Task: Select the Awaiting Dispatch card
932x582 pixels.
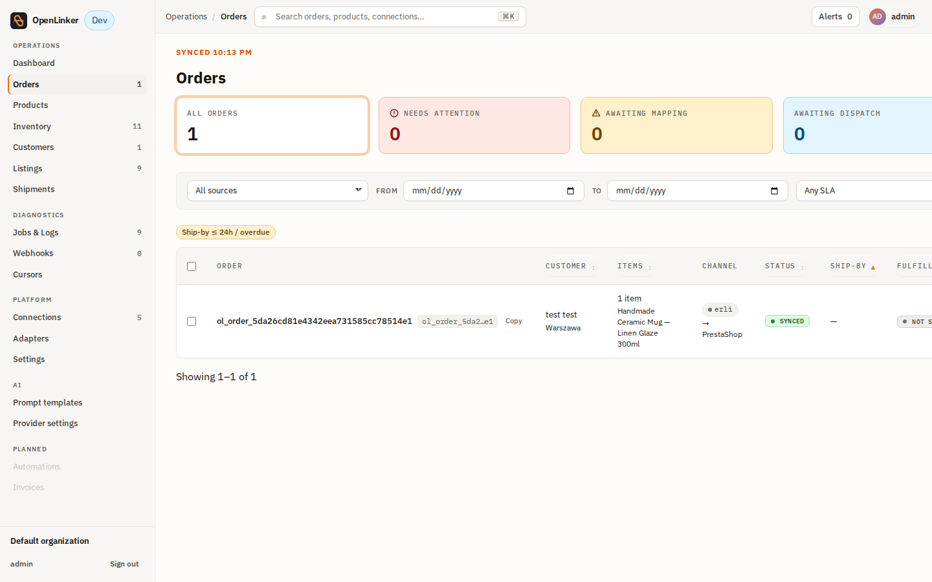Action: 858,125
